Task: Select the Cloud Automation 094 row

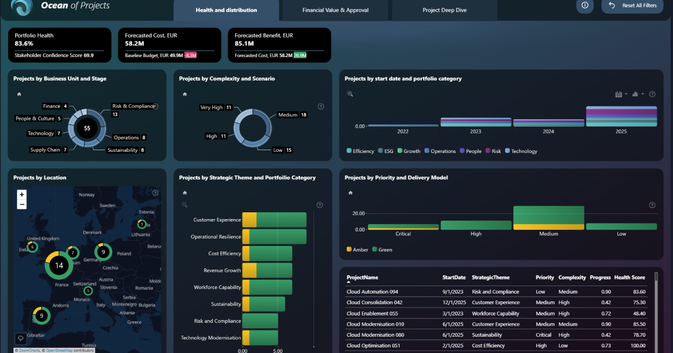Action: pyautogui.click(x=496, y=292)
